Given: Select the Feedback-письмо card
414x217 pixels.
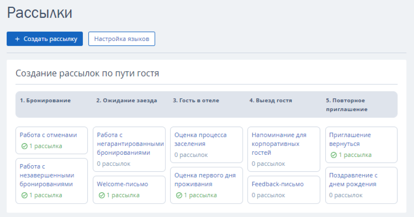Looking at the screenshot, I should click(x=284, y=189).
